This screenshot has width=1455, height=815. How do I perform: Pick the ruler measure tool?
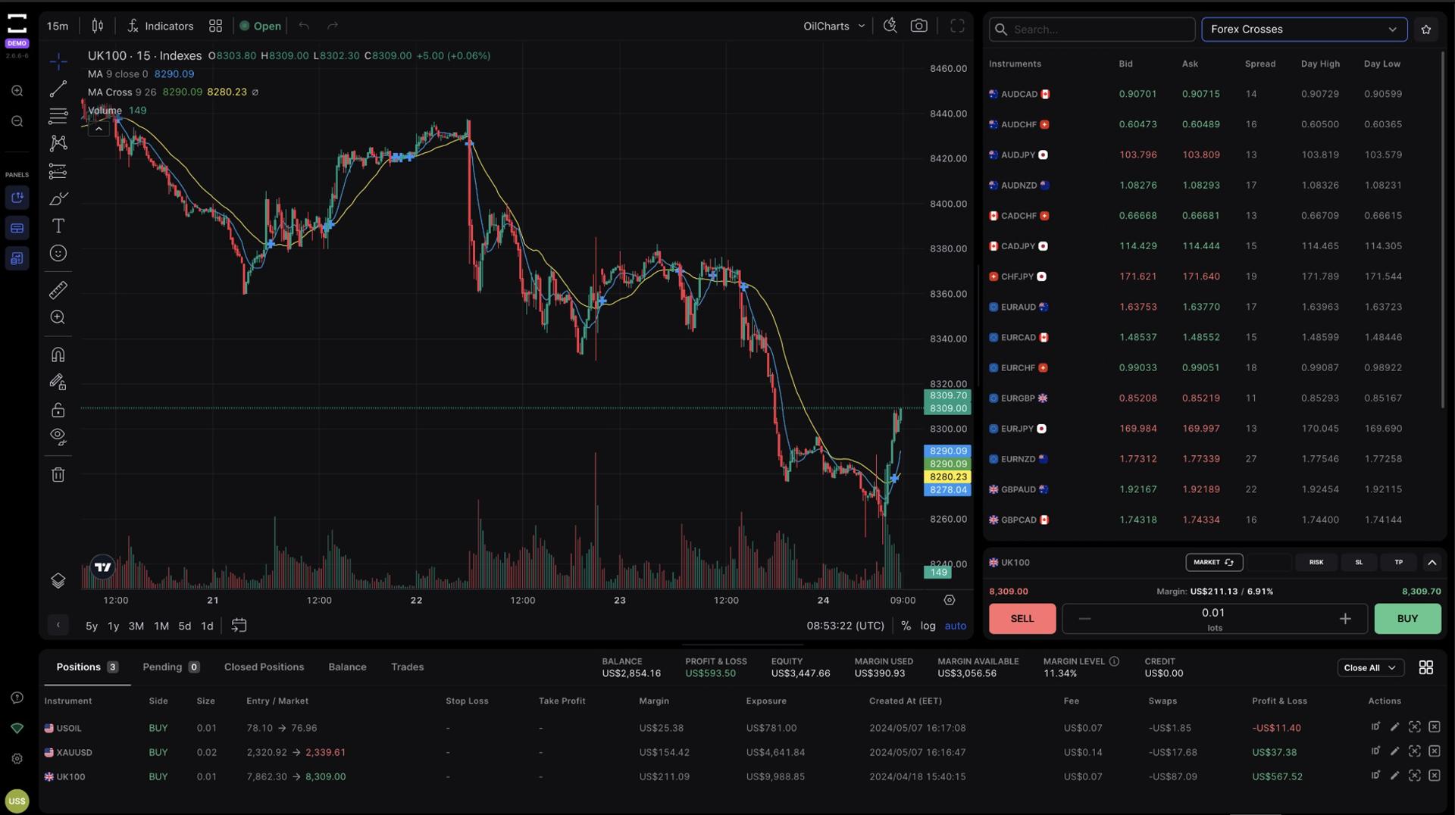tap(58, 289)
